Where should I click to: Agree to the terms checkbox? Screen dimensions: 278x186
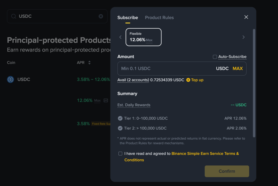click(120, 153)
